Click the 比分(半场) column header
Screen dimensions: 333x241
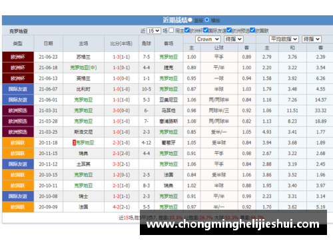121,43
